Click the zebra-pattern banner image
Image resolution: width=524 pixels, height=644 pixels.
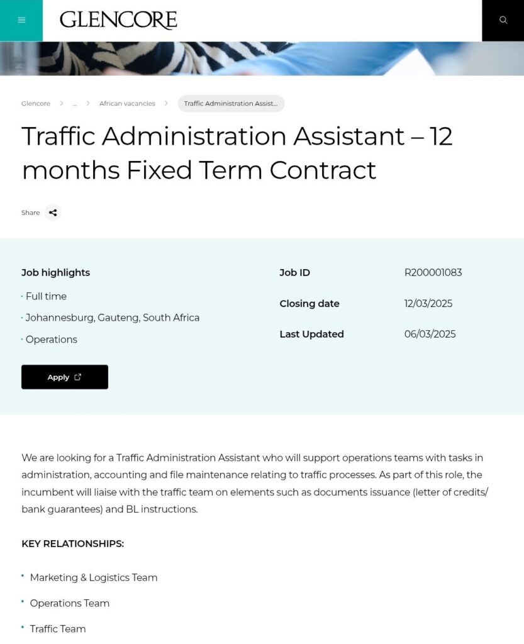[262, 58]
